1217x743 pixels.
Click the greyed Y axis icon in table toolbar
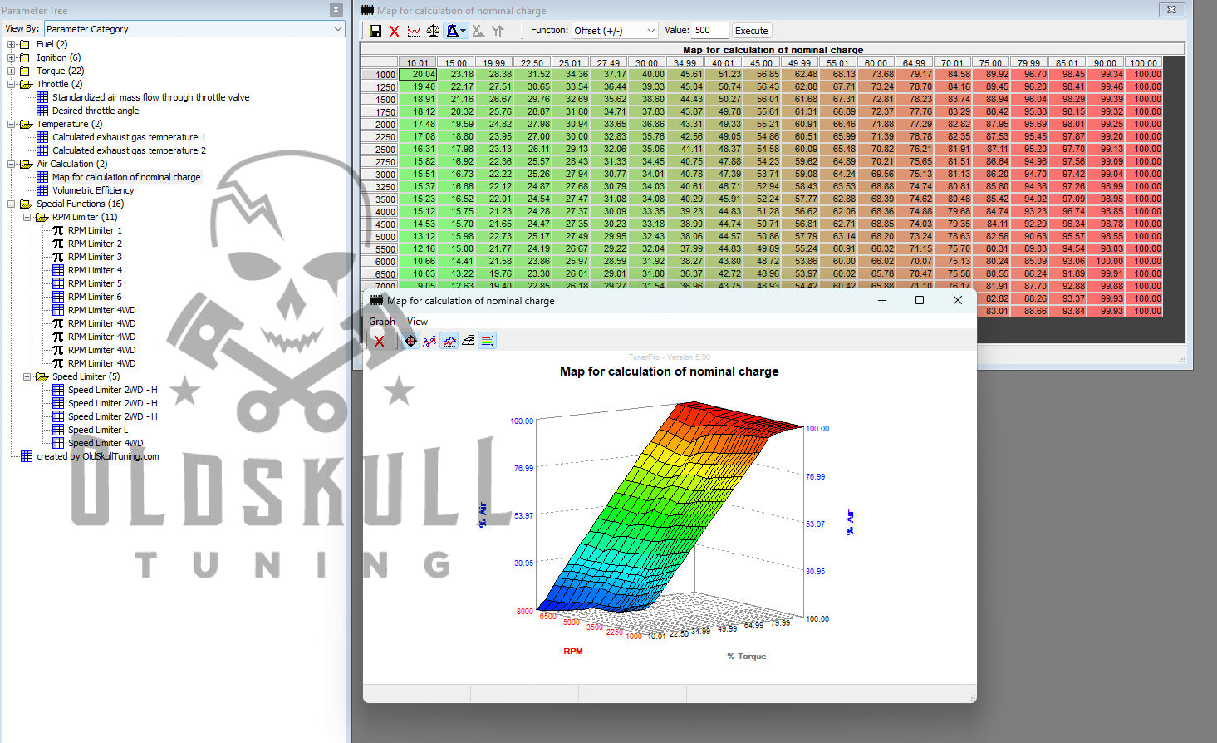coord(498,31)
